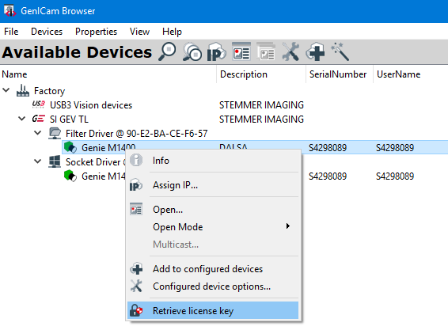Collapse the SI GEV TL node
Image resolution: width=448 pixels, height=330 pixels.
21,119
